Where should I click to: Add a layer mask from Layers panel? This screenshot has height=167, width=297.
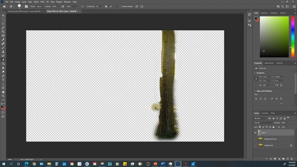pyautogui.click(x=275, y=159)
